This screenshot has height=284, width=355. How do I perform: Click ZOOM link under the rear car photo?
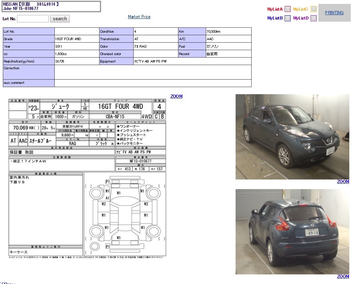point(343,277)
